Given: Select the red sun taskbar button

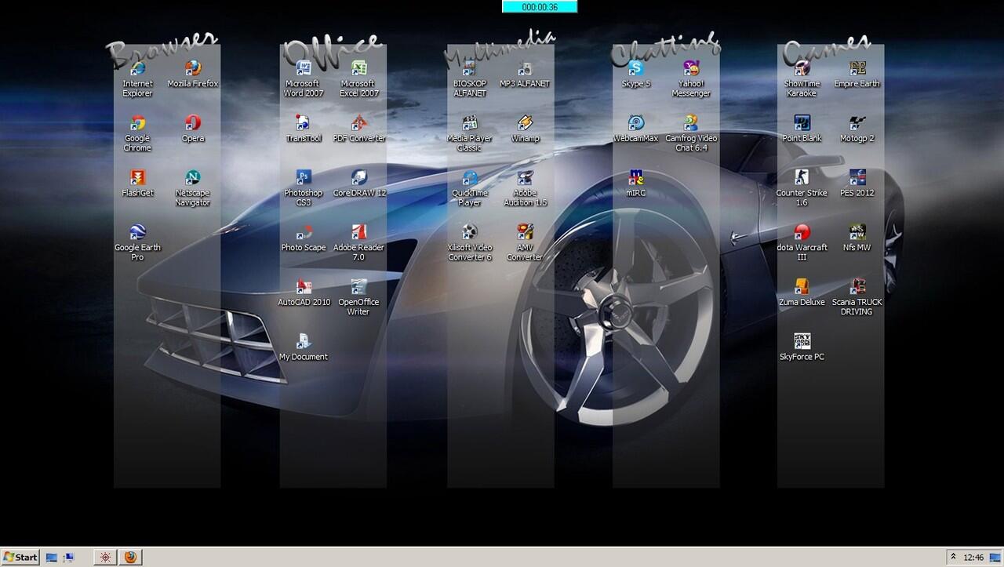Looking at the screenshot, I should [x=106, y=558].
